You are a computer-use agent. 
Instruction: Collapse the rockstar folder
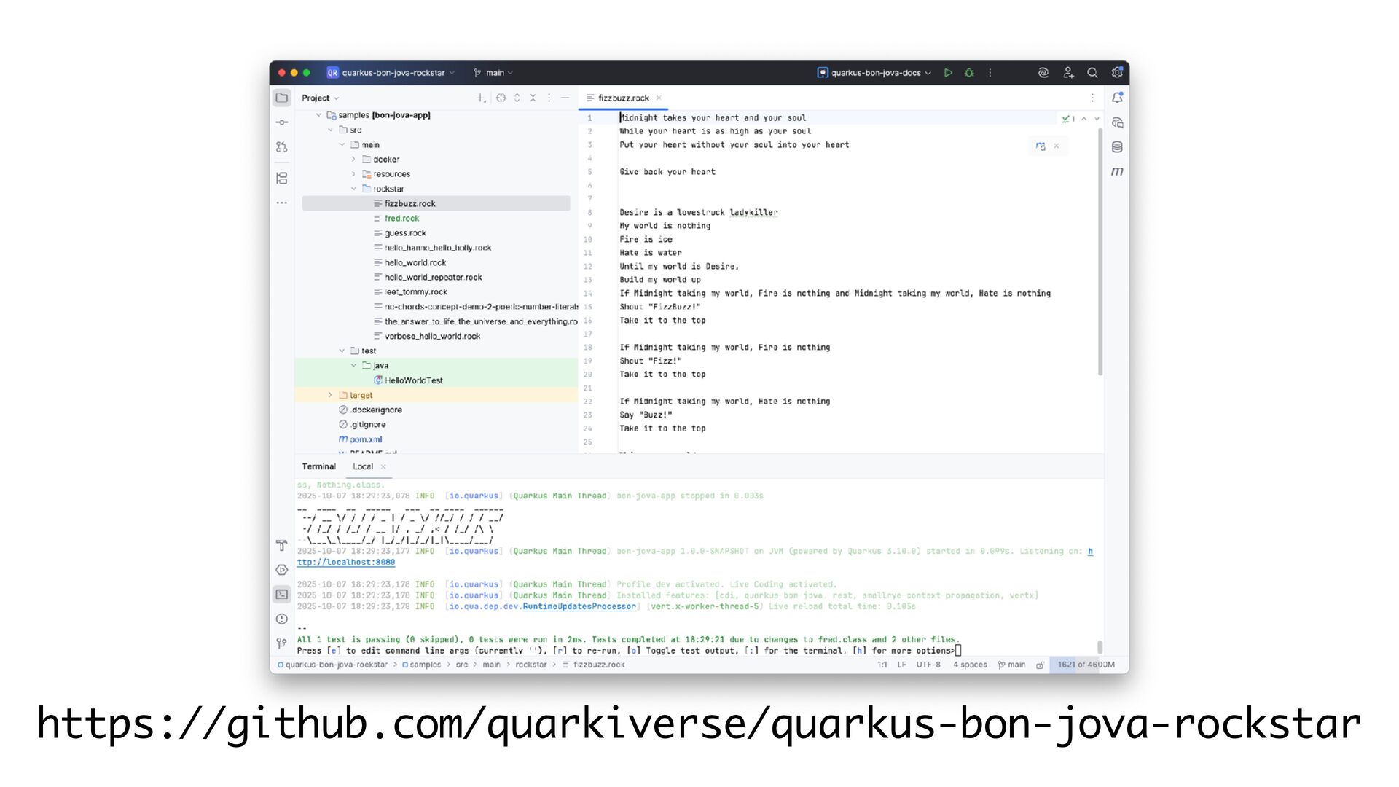click(x=354, y=189)
